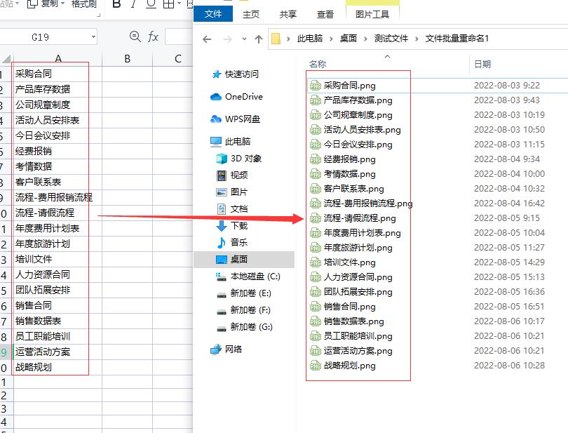Open the Name Box dropdown arrow
568x433 pixels.
coord(95,35)
